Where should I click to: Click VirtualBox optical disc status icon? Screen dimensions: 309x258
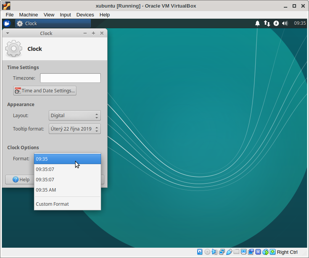207,252
